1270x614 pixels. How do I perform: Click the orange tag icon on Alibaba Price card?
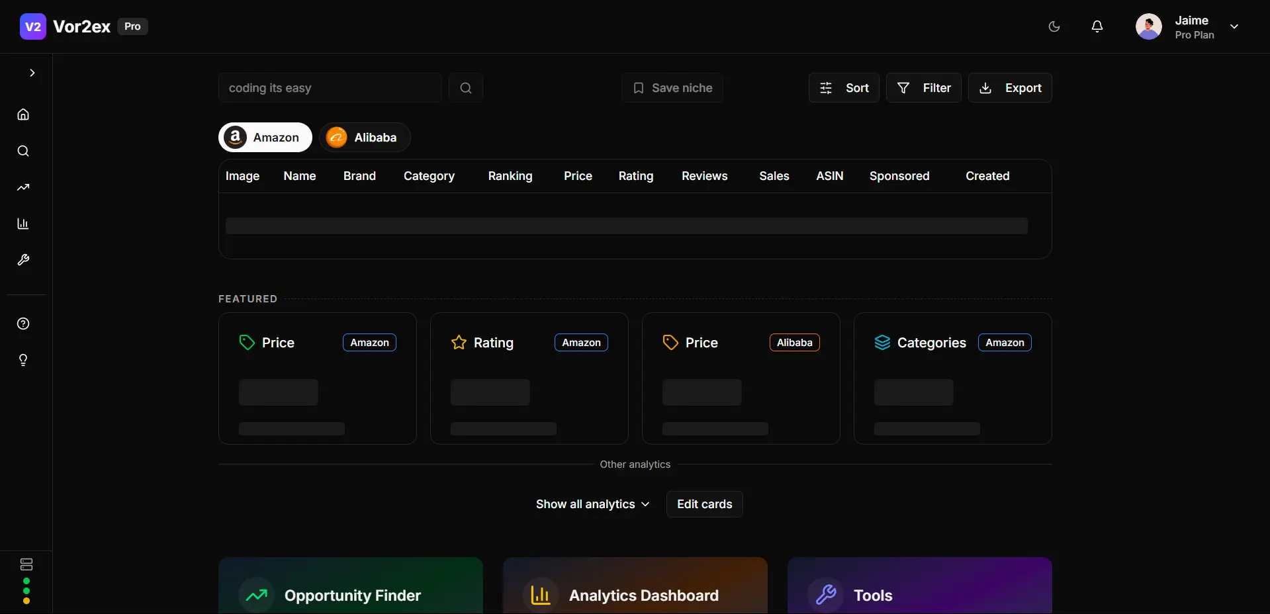coord(670,342)
